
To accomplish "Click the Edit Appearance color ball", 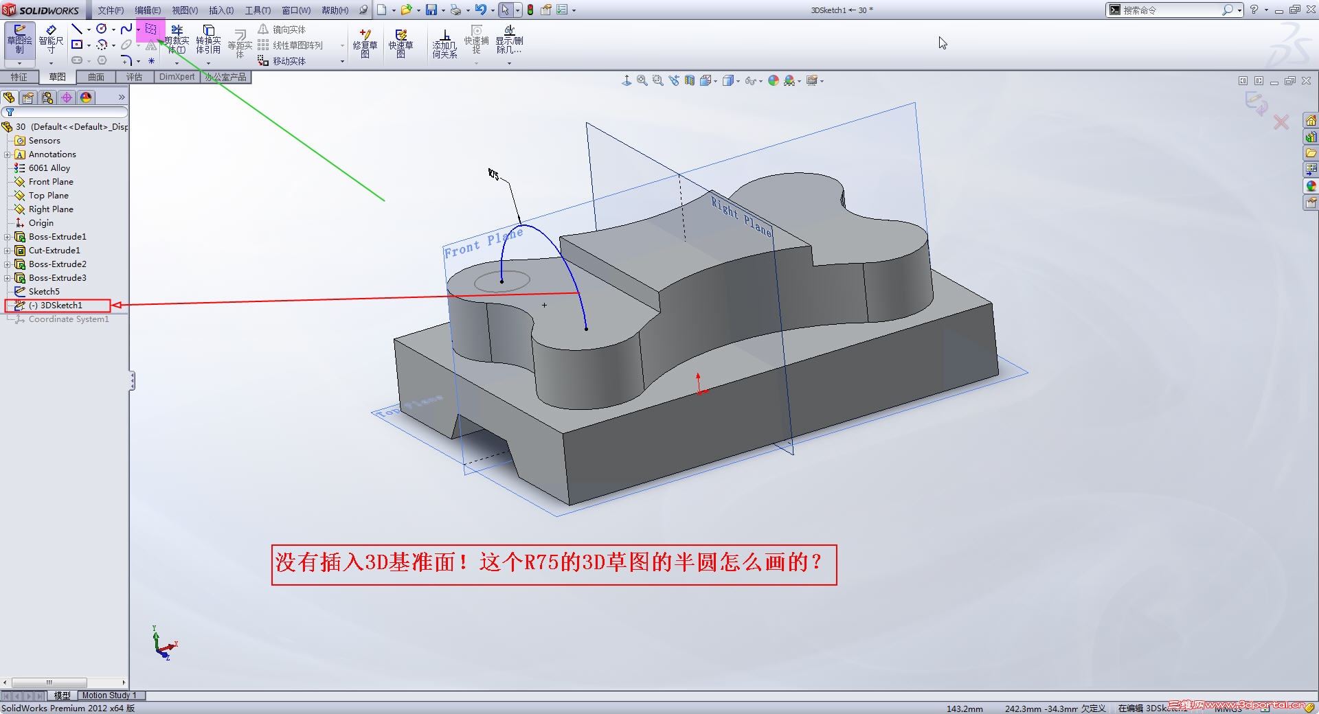I will [x=774, y=80].
